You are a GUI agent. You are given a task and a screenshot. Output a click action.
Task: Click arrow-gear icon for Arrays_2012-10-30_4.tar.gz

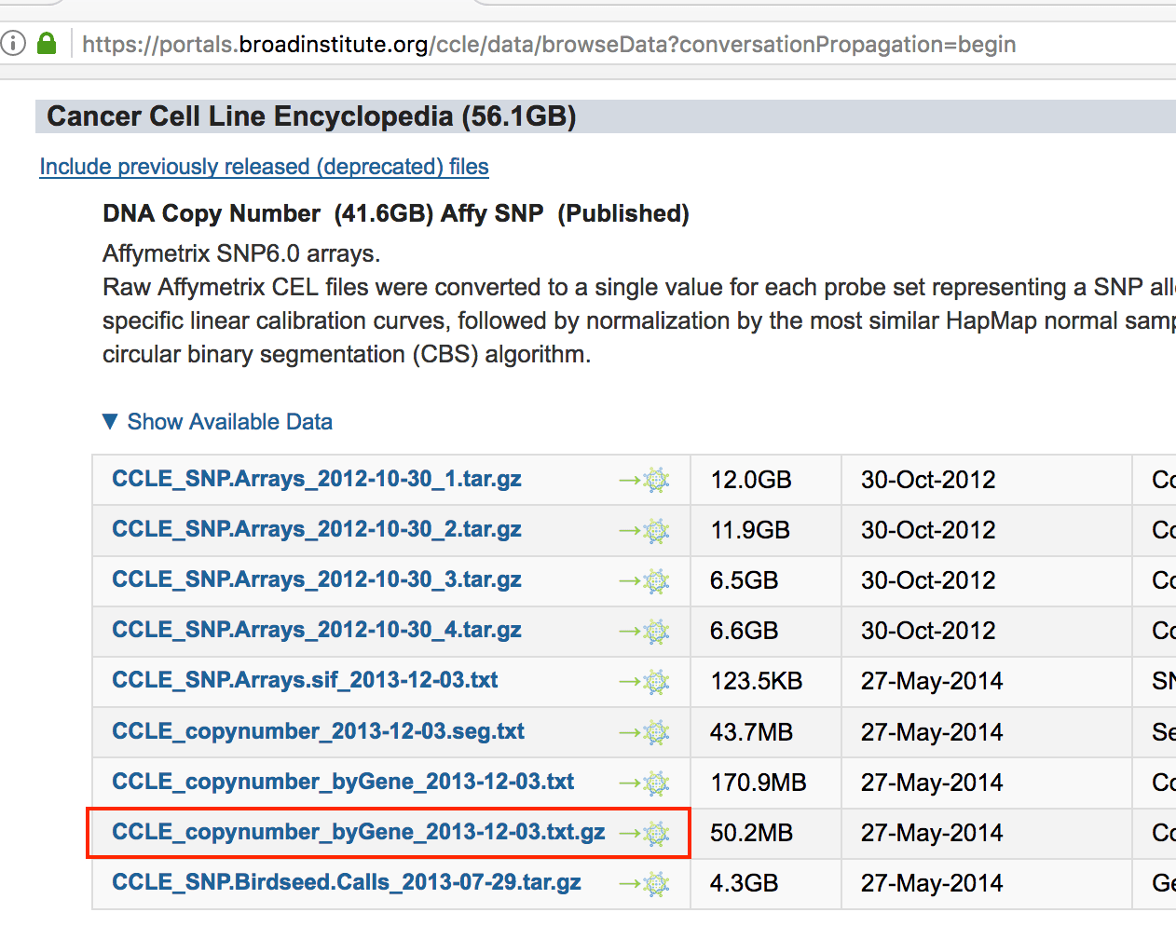[645, 631]
